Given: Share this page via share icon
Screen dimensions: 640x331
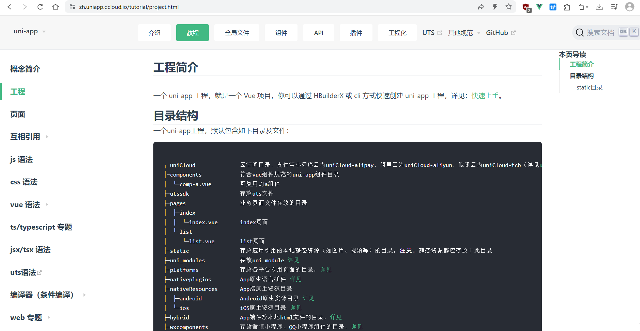Looking at the screenshot, I should [x=481, y=7].
